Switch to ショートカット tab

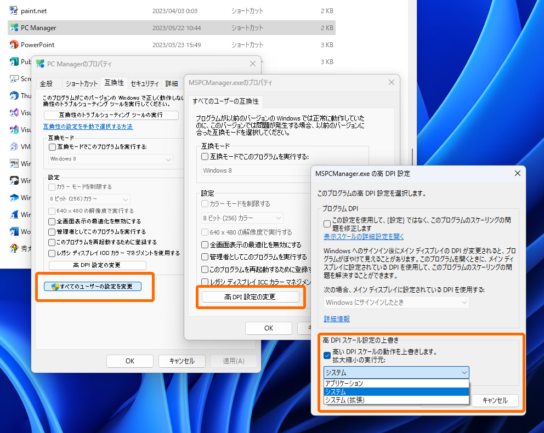coord(82,83)
